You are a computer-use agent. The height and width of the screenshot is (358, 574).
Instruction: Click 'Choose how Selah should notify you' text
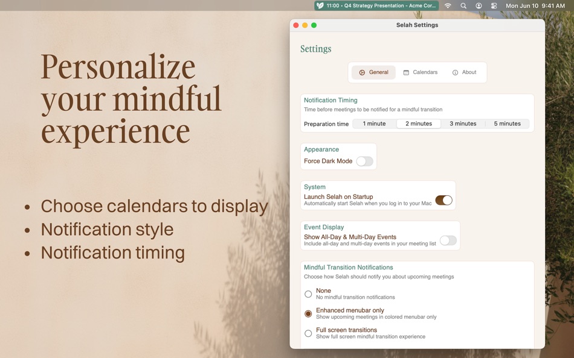tap(379, 277)
